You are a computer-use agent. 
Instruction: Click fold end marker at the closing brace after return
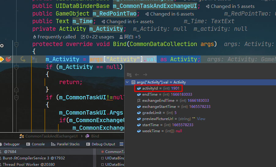[x=16, y=90]
